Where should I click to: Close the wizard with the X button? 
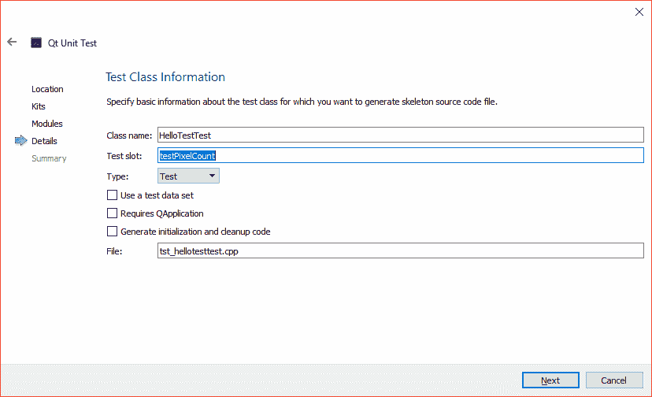point(639,12)
